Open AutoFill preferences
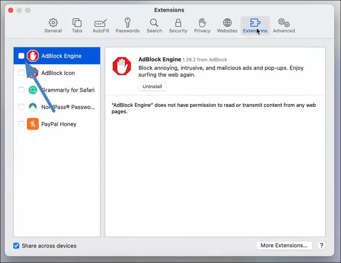 100,25
